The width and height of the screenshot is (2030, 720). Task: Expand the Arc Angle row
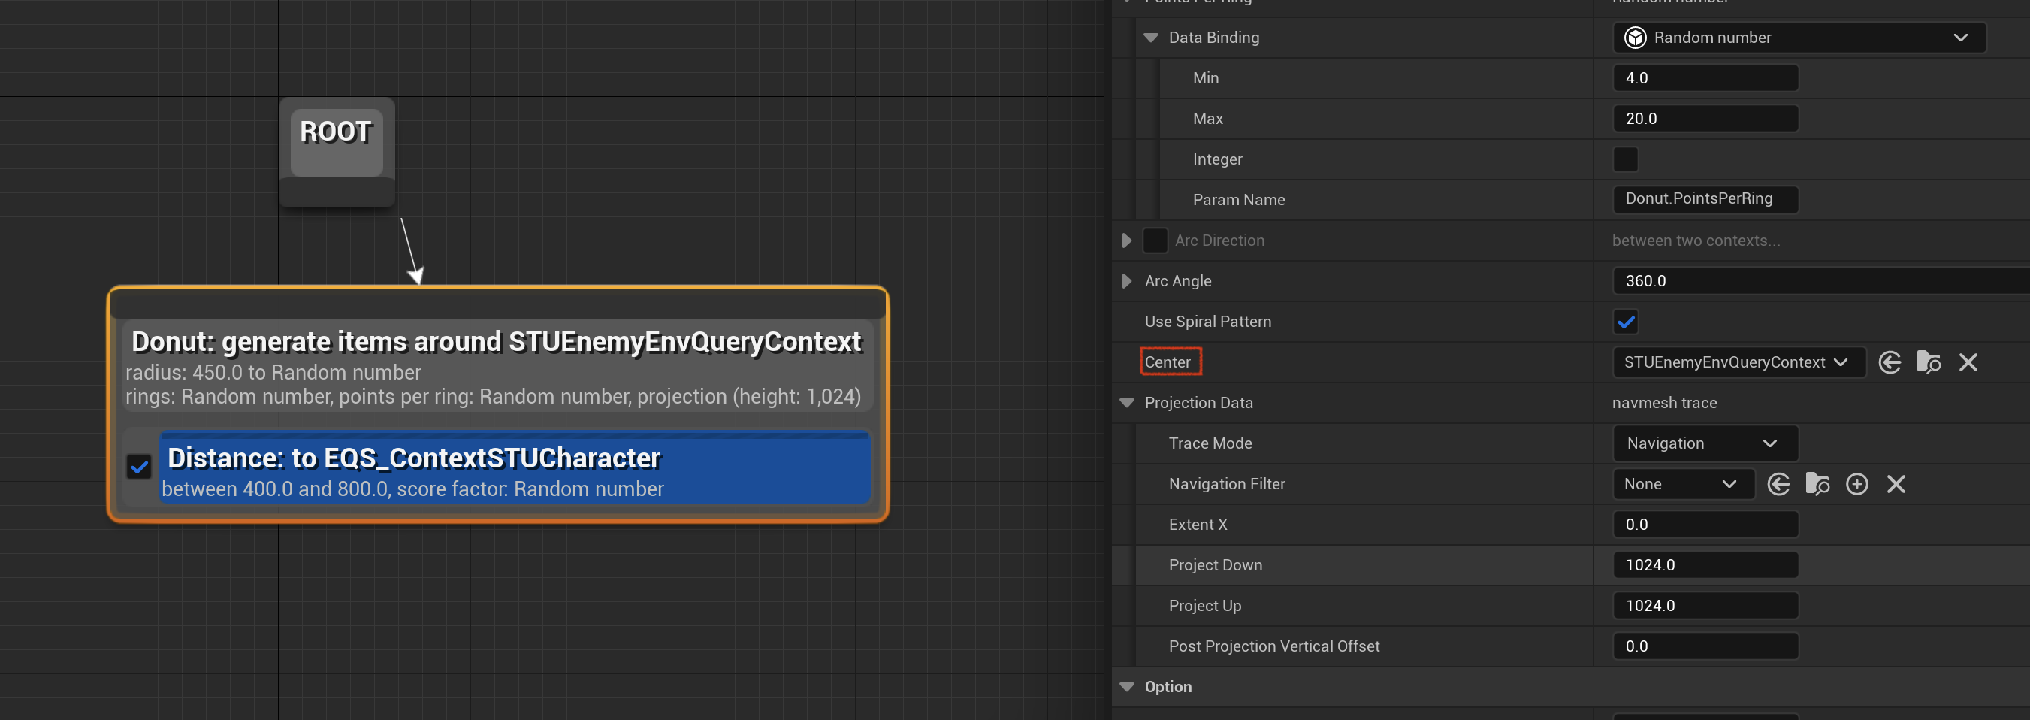tap(1127, 281)
